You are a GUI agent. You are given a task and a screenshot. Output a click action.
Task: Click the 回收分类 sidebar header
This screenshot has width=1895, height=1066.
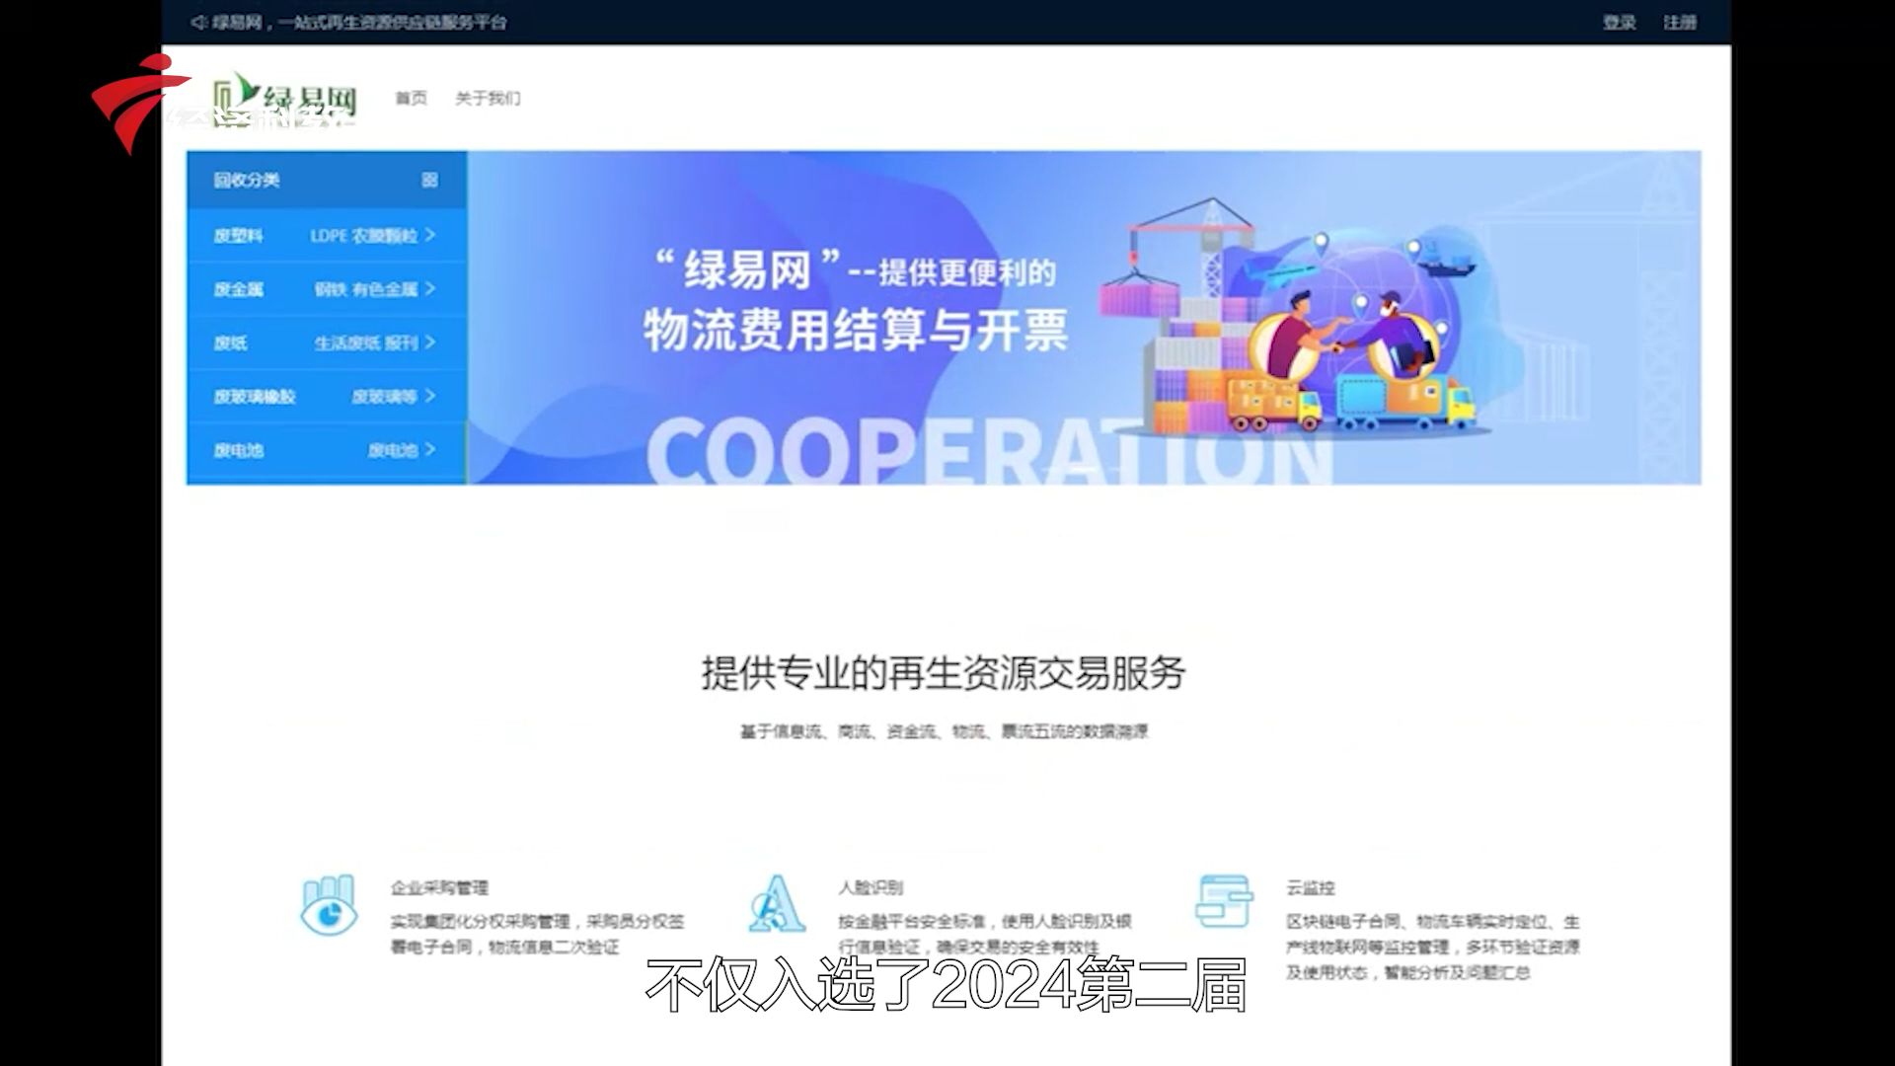(247, 180)
